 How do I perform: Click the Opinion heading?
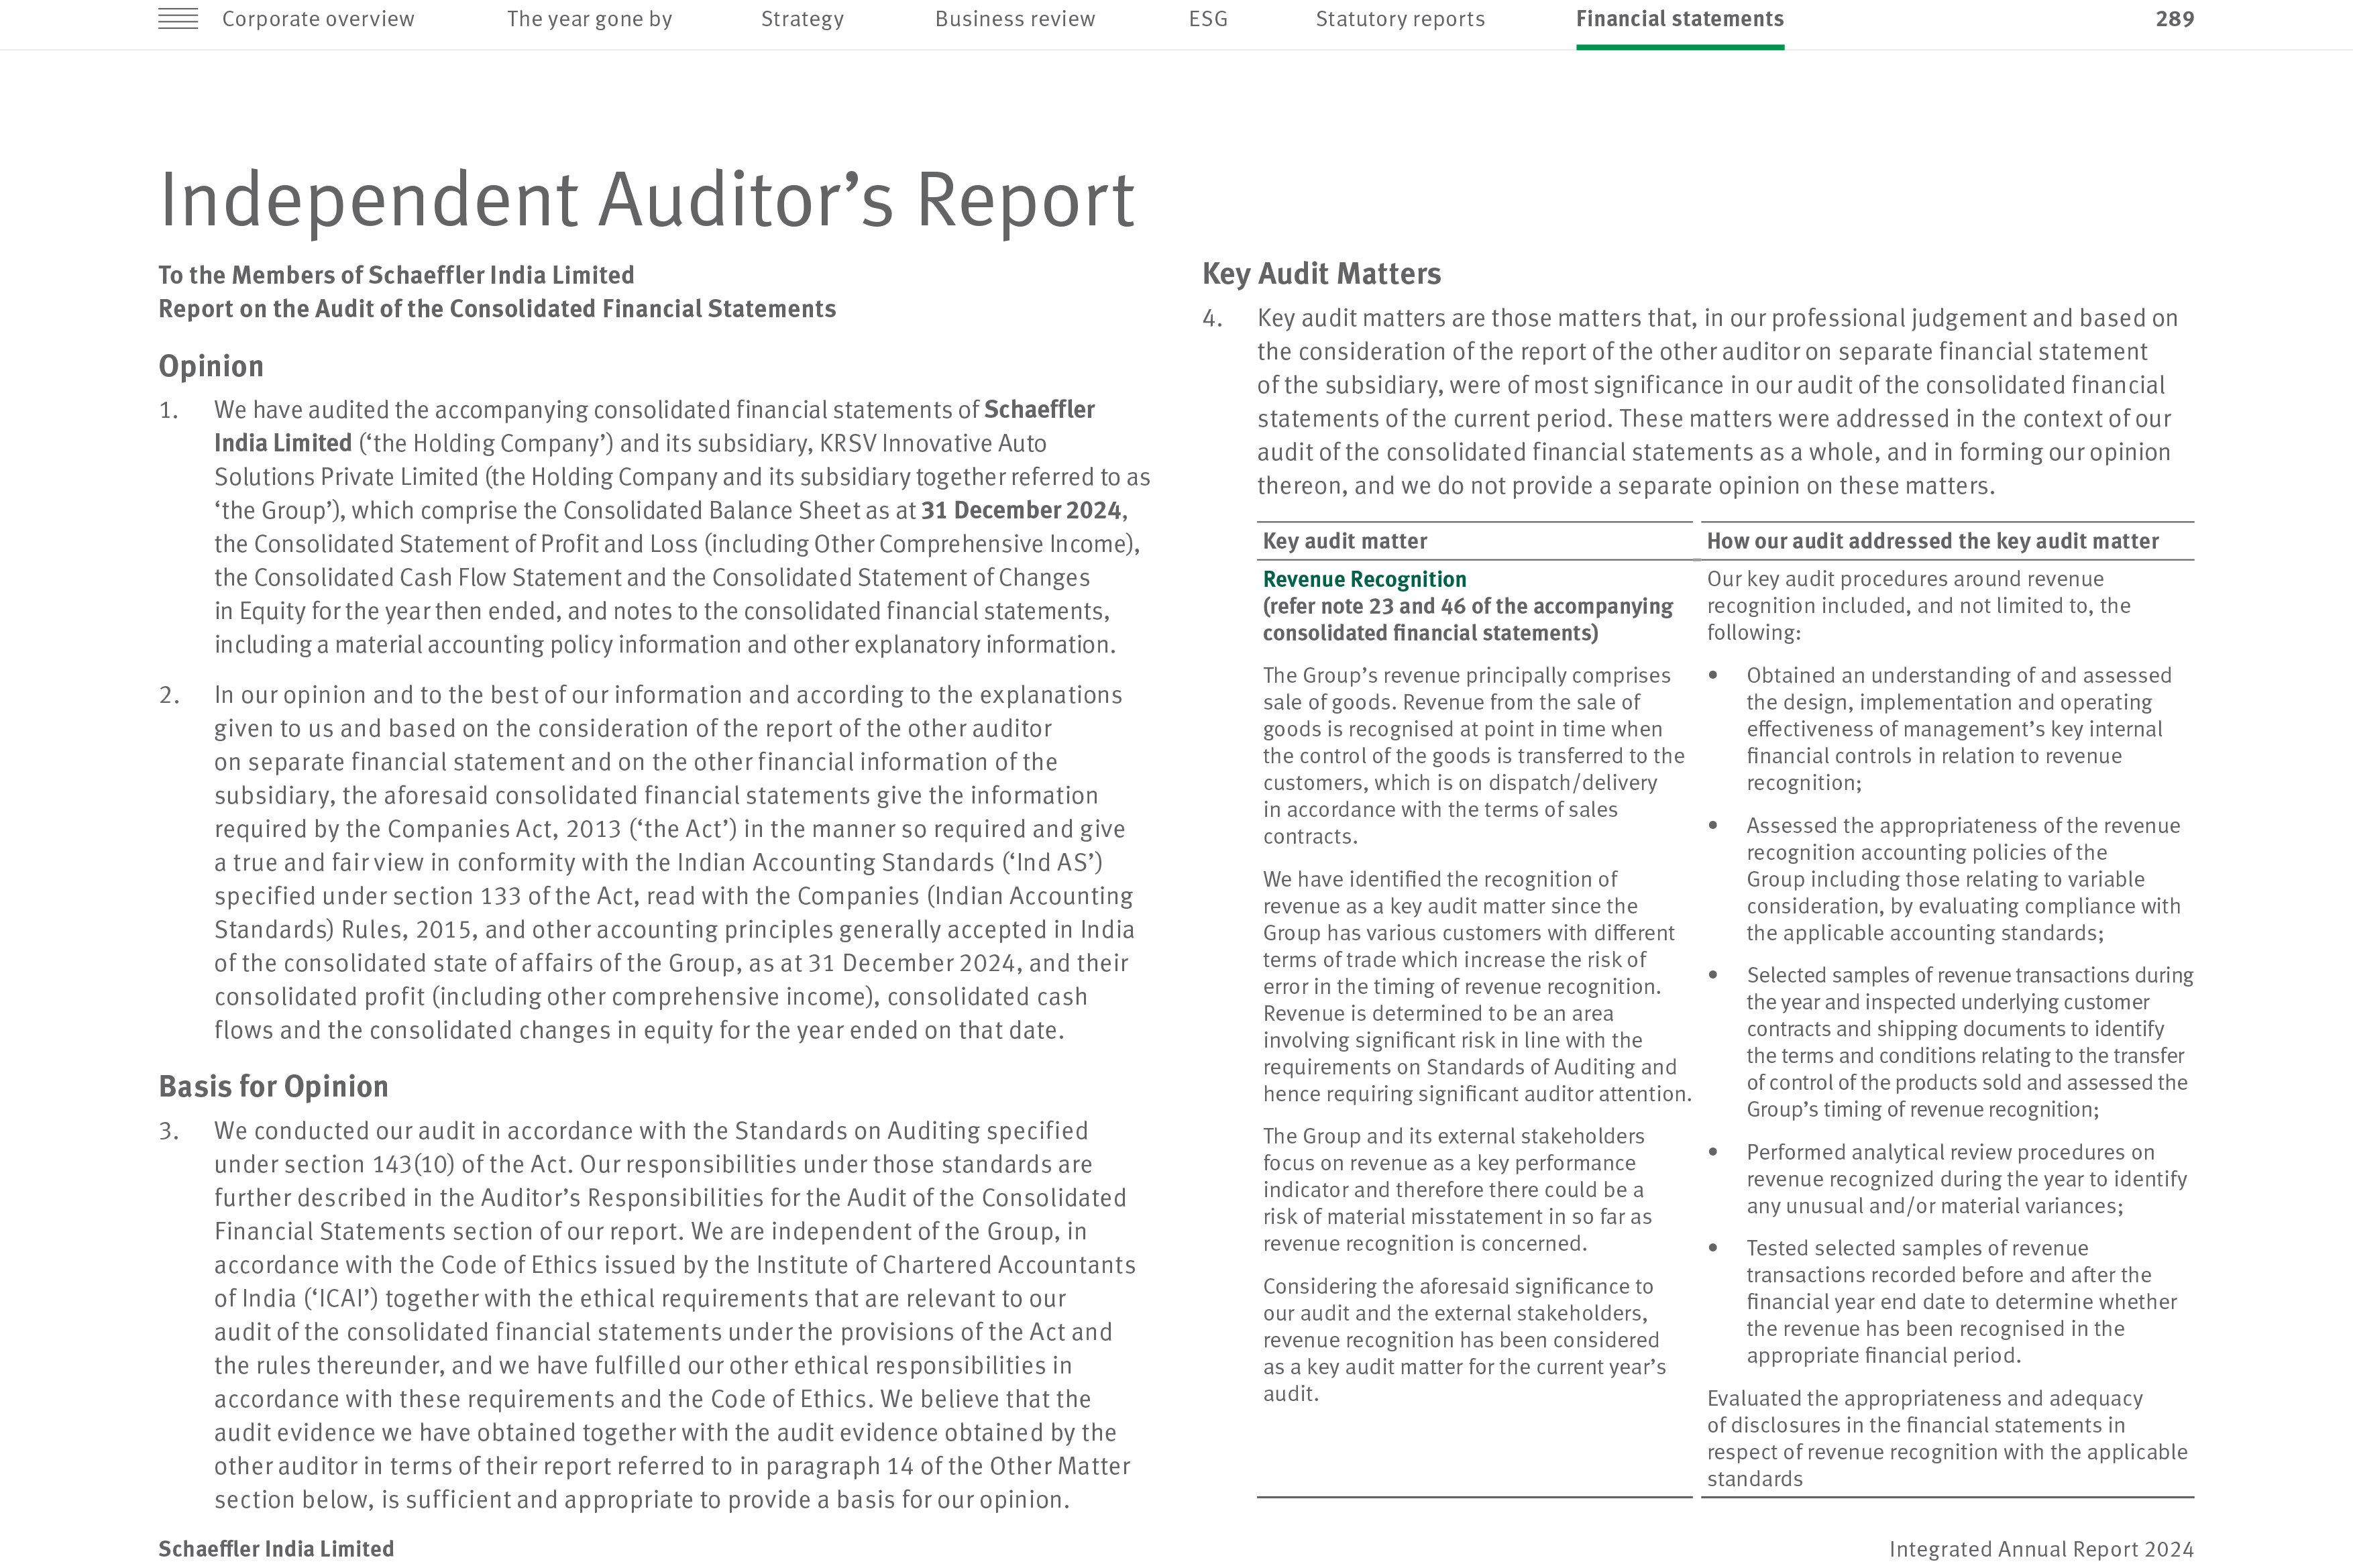pos(211,366)
